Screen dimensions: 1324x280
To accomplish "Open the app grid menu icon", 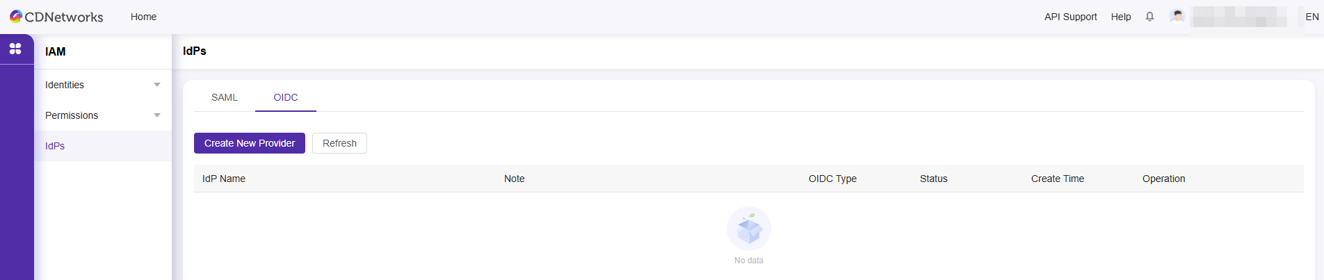I will [15, 49].
